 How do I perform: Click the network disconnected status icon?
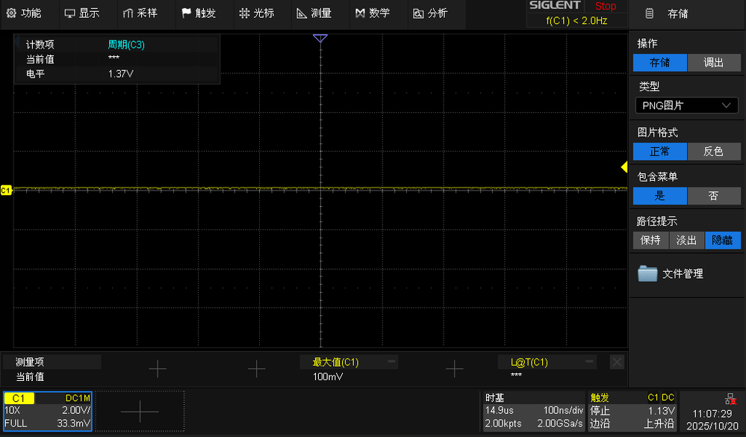pyautogui.click(x=730, y=399)
